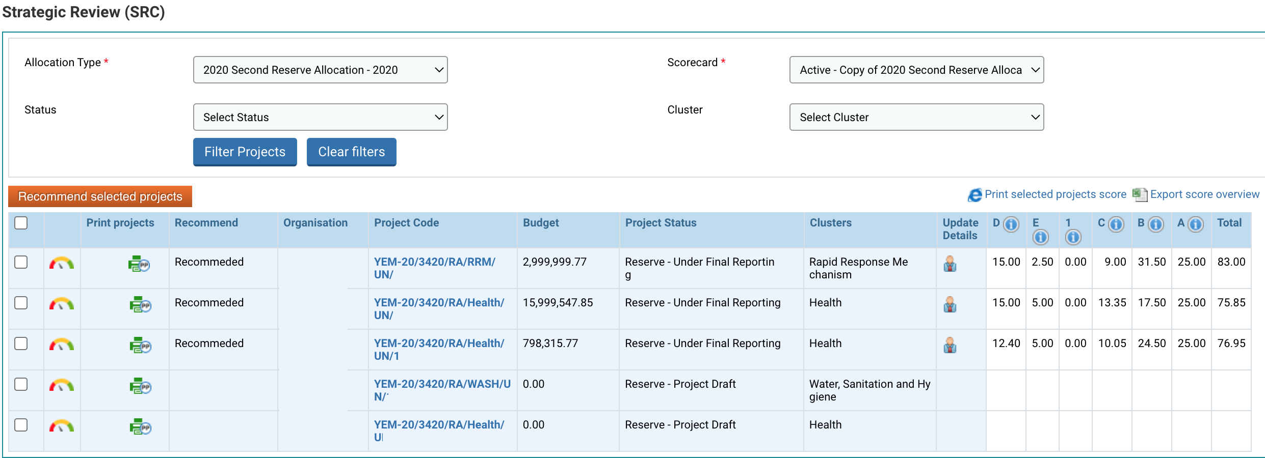Print the 15,999,547.85 Health project
The width and height of the screenshot is (1265, 458).
[140, 305]
